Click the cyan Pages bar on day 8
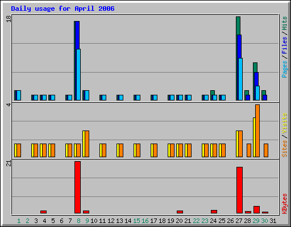This screenshot has width=291, height=227. pos(78,75)
